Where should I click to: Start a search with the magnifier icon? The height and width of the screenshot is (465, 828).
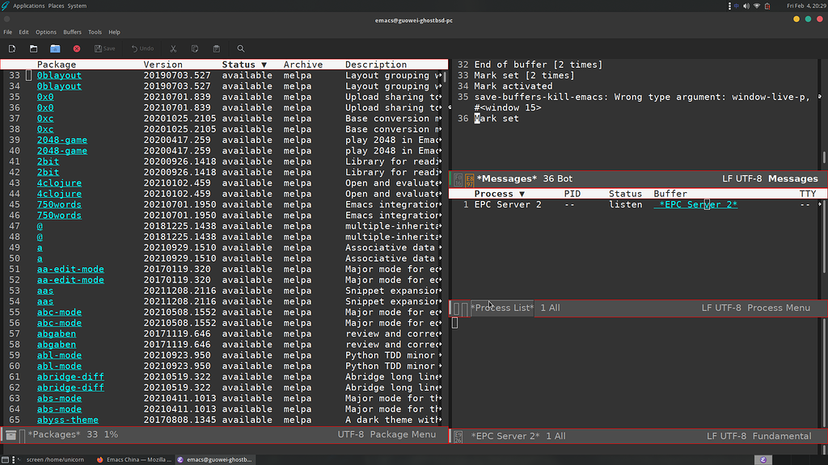click(240, 48)
